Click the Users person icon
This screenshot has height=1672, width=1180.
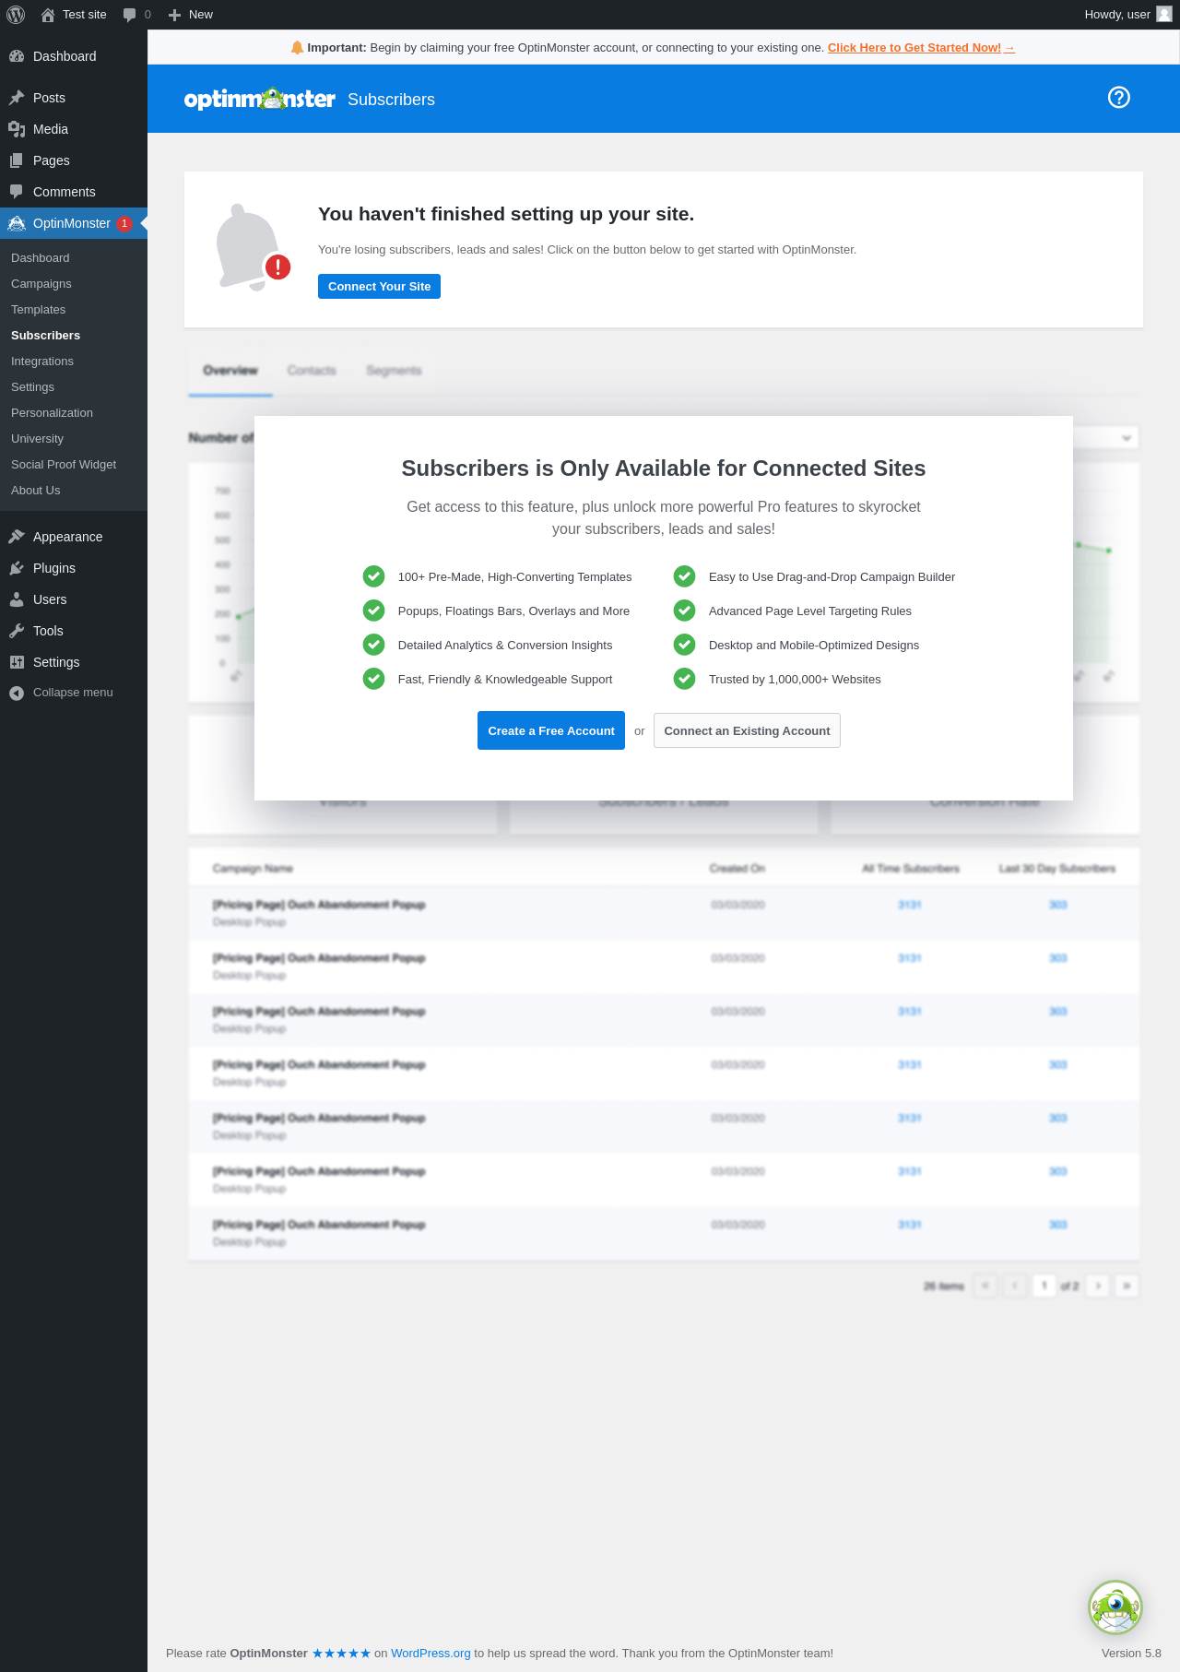click(x=17, y=599)
